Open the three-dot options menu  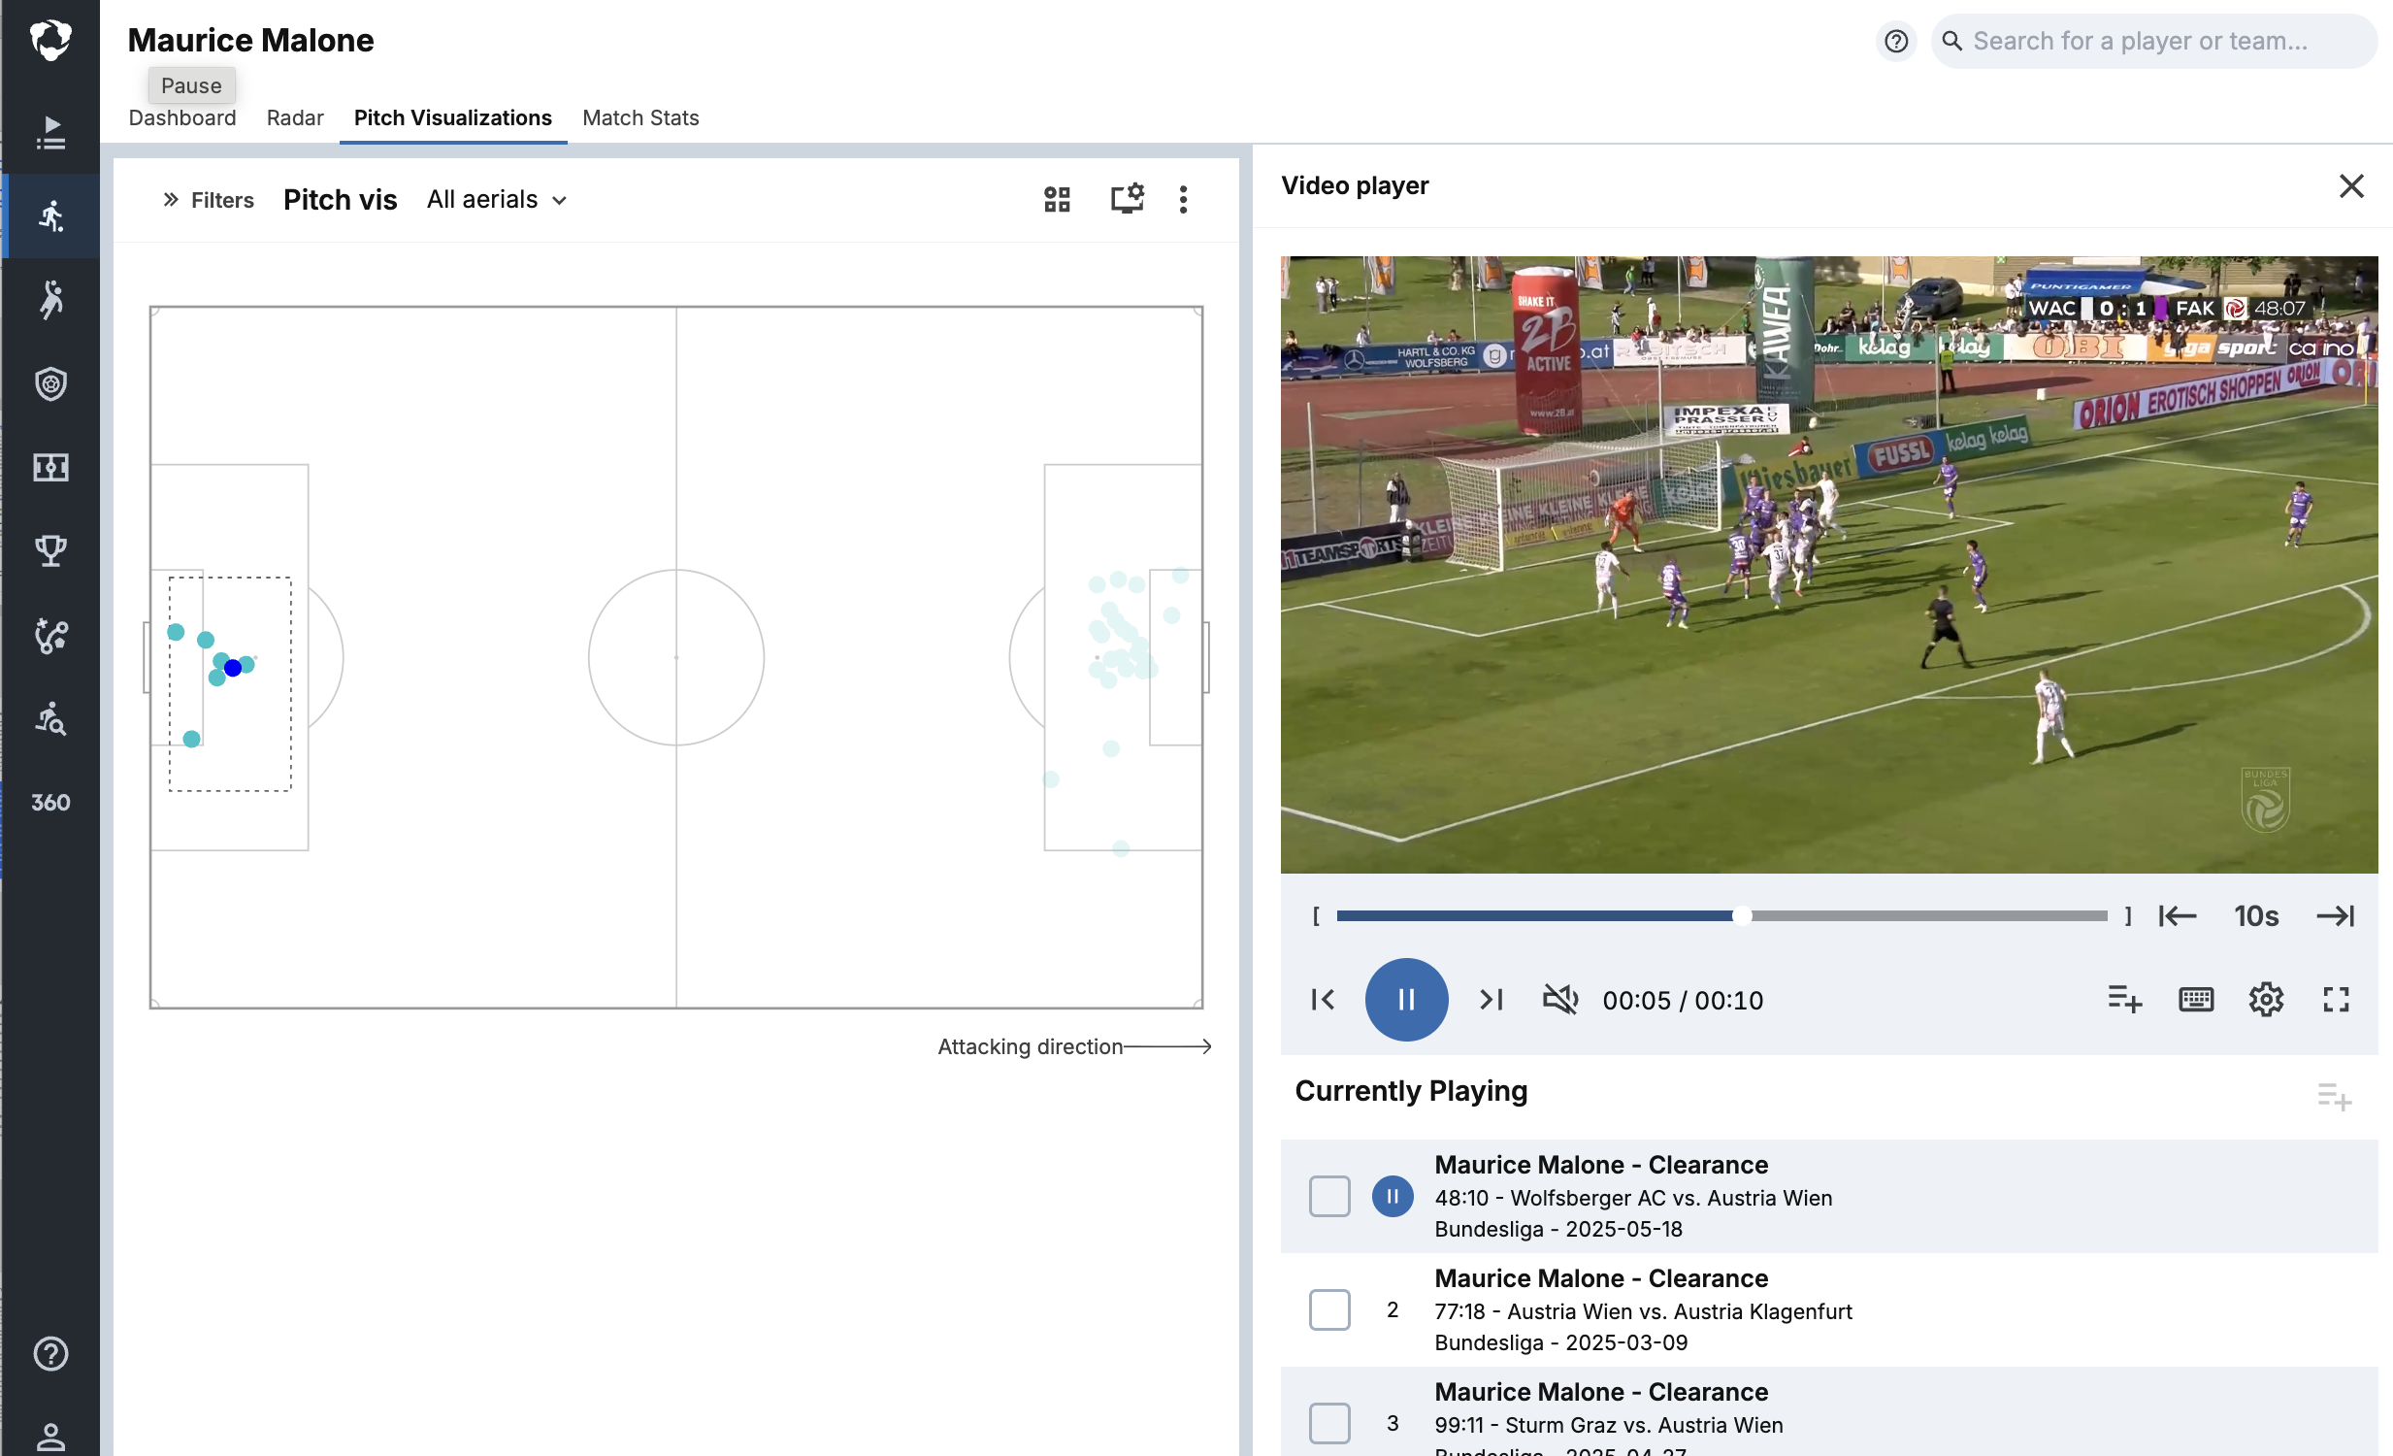point(1182,199)
